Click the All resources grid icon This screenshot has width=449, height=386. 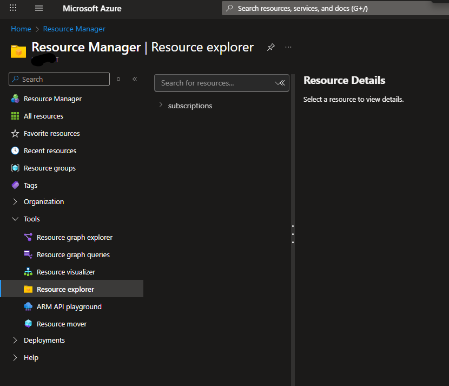(x=15, y=116)
